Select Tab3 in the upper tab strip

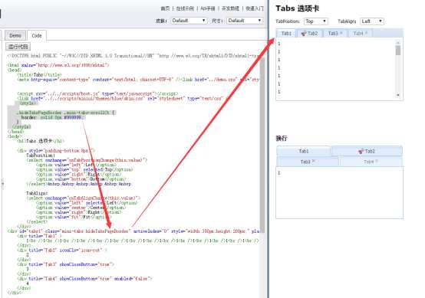pos(335,33)
